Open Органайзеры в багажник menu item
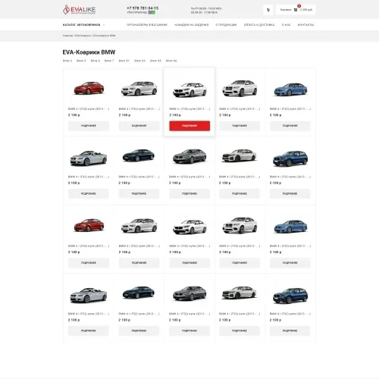 click(x=147, y=25)
